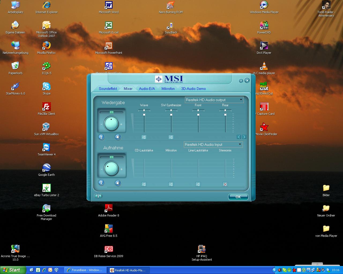343x274 pixels.
Task: Select the FileZilla Client icon
Action: 46,109
